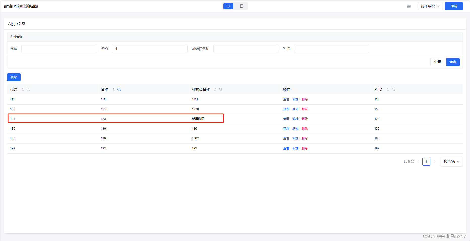Edit row 150 via 编辑
The width and height of the screenshot is (470, 241).
tap(295, 109)
